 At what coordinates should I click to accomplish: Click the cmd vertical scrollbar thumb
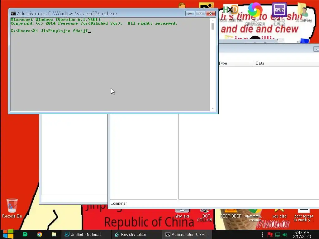pyautogui.click(x=213, y=26)
